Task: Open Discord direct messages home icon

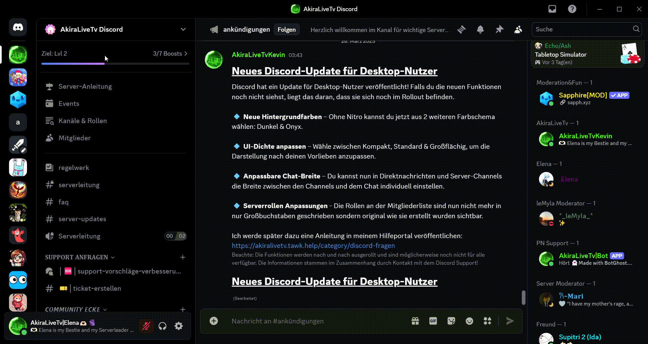Action: (x=18, y=27)
